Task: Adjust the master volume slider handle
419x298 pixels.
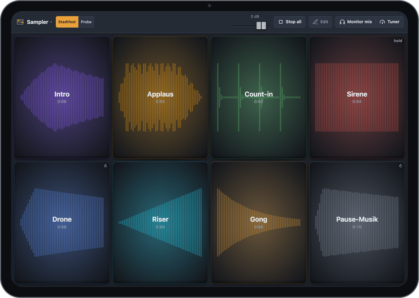Action: tap(261, 26)
